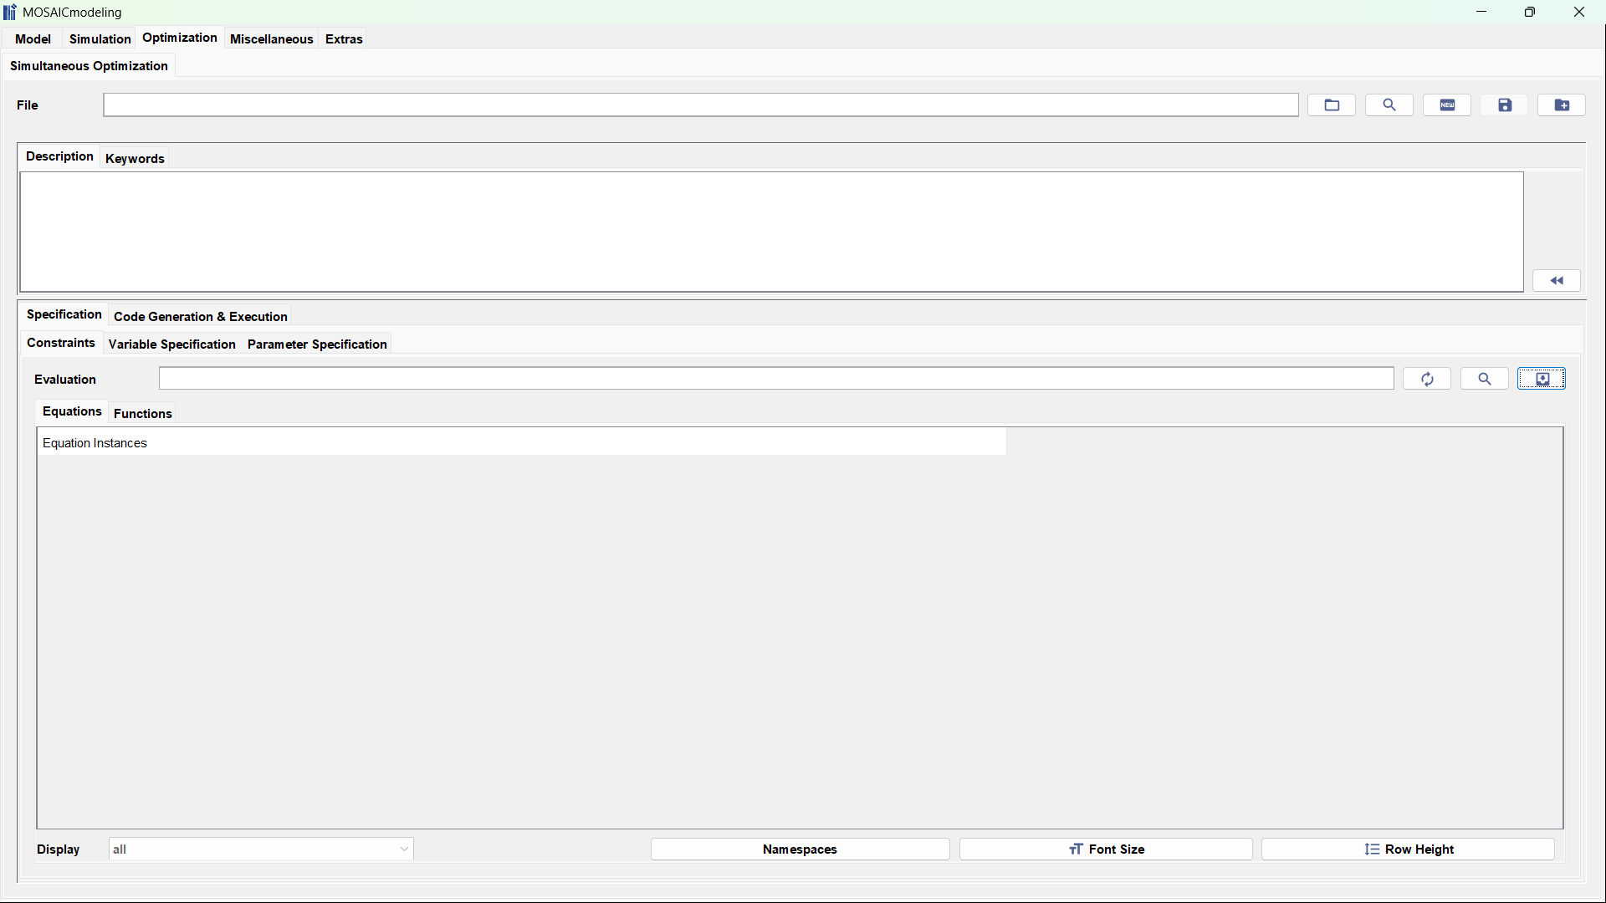Focus the Evaluation input field

(776, 379)
